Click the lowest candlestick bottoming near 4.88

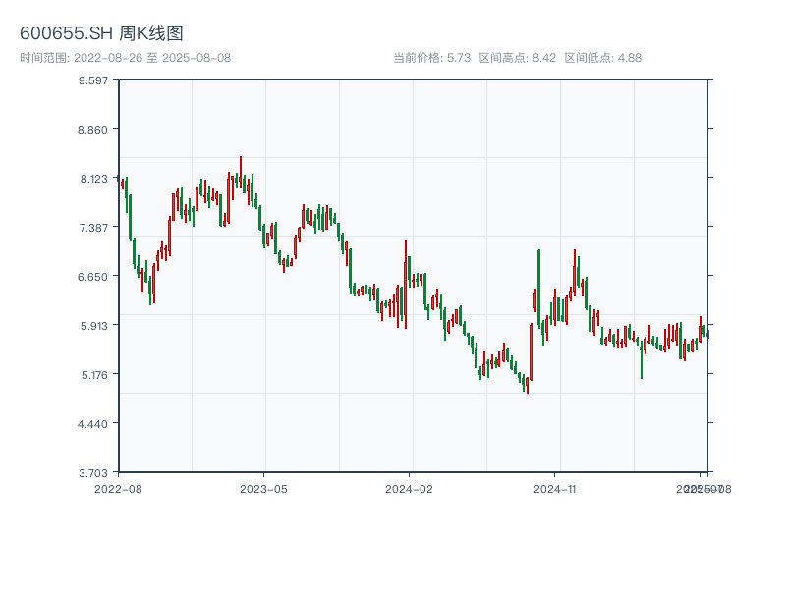(x=528, y=386)
